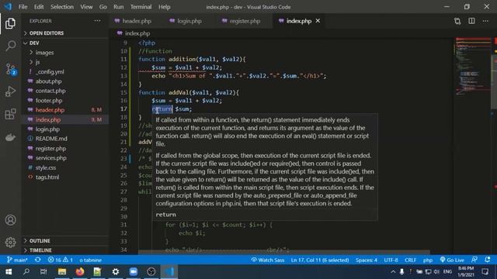
Task: Change encoding via UTF-8
Action: coord(391,260)
